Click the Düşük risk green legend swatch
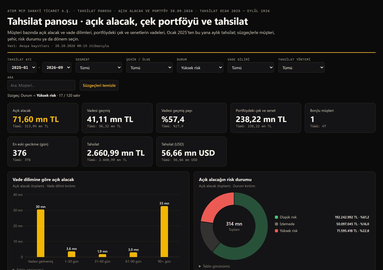 click(276, 217)
